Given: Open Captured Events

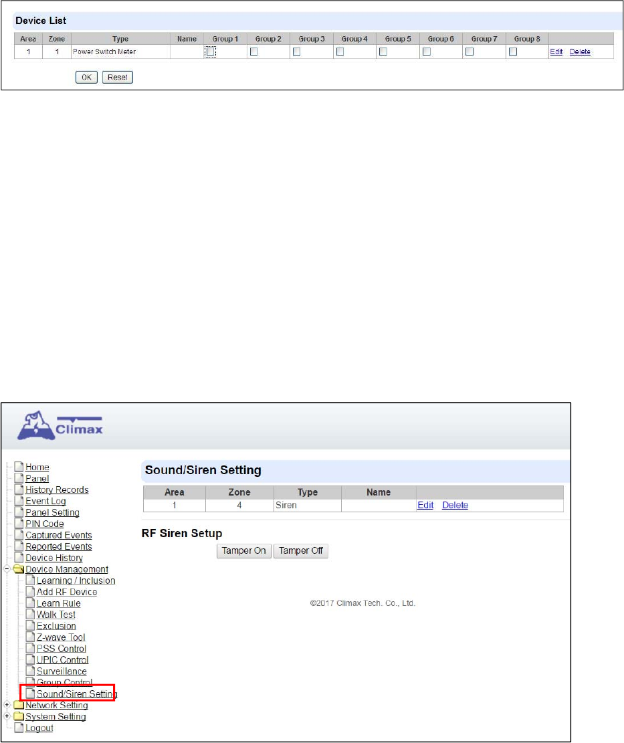Looking at the screenshot, I should point(59,536).
